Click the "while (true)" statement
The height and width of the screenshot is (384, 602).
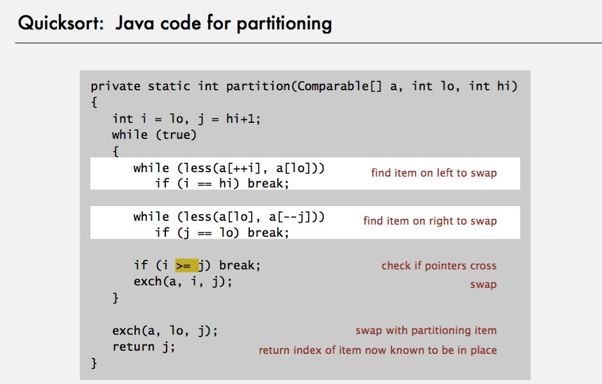coord(154,134)
